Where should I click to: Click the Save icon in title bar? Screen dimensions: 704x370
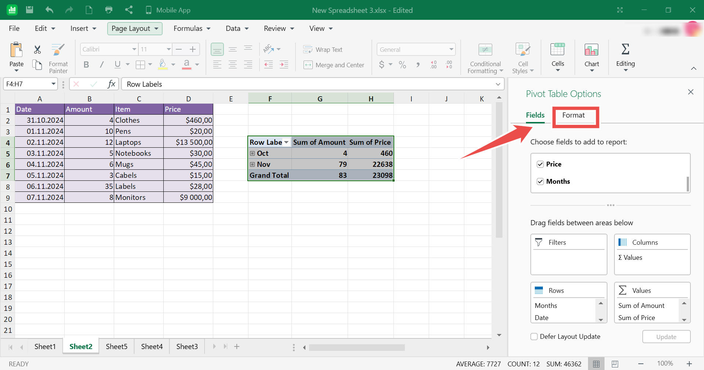pos(30,10)
